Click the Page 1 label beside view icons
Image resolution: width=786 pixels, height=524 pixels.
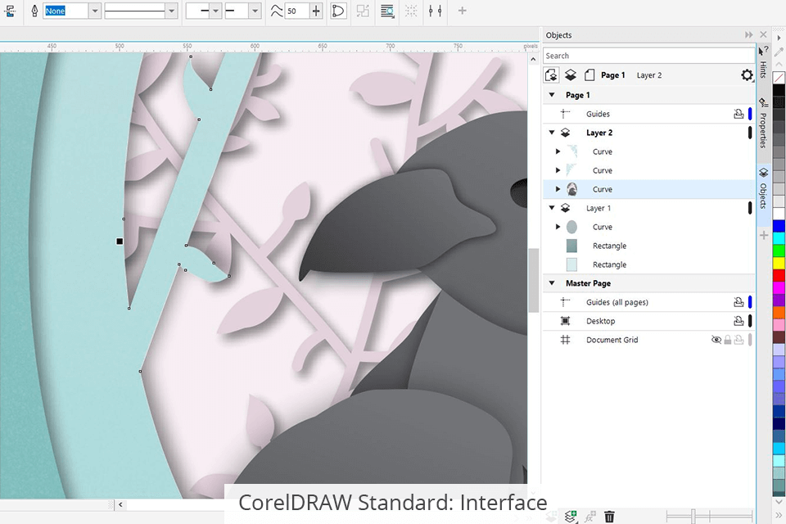[612, 75]
